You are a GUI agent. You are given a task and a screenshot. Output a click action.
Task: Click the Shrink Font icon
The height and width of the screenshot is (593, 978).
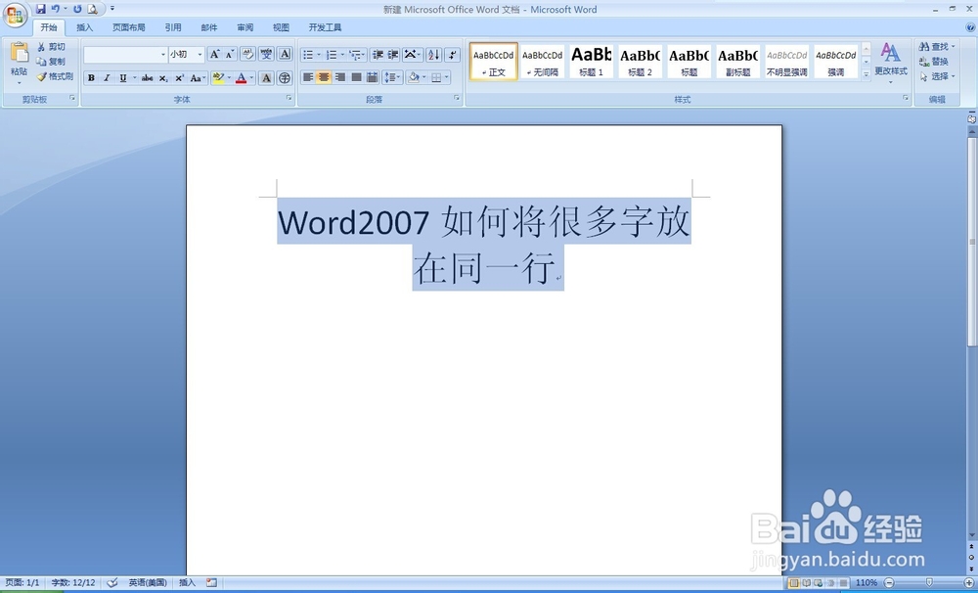point(230,54)
